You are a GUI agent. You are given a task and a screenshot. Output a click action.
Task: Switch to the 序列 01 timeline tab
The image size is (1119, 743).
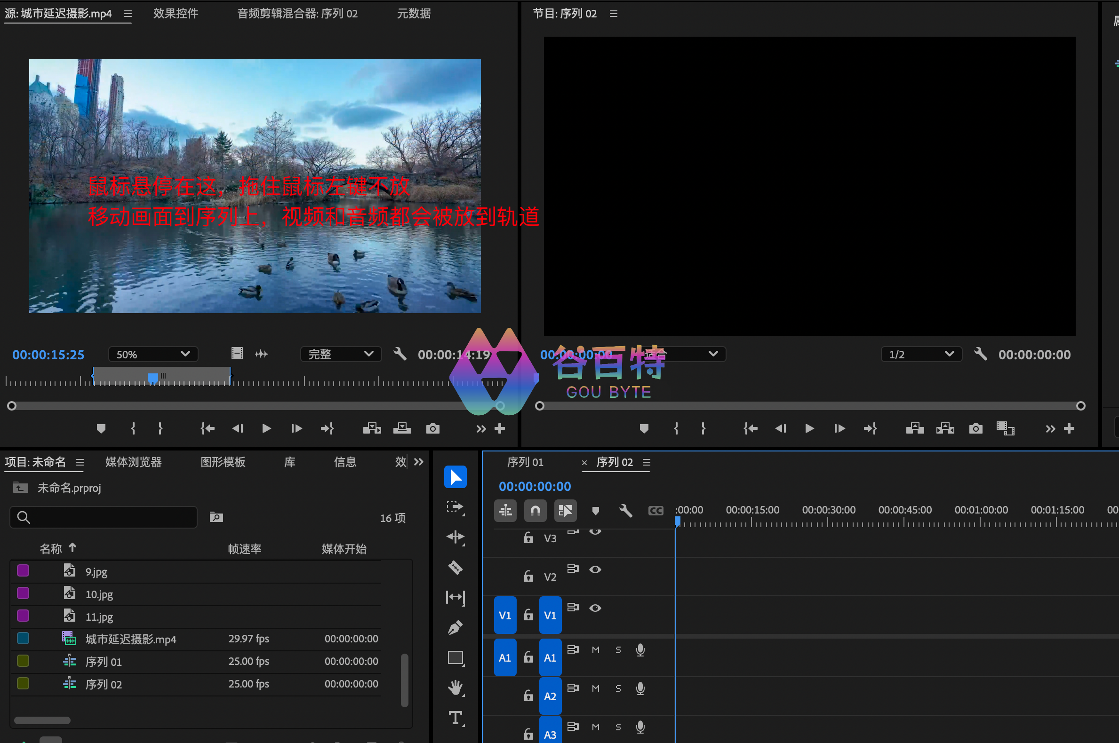coord(525,462)
